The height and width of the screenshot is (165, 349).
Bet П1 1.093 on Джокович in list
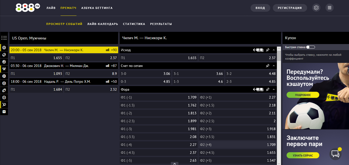pyautogui.click(x=36, y=74)
